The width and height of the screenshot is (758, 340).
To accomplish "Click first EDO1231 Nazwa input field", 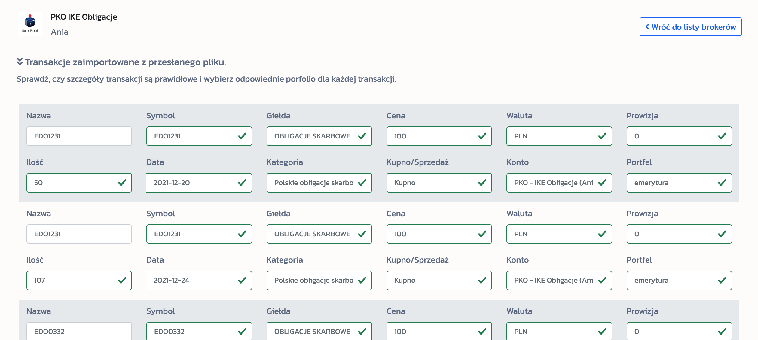I will [79, 136].
